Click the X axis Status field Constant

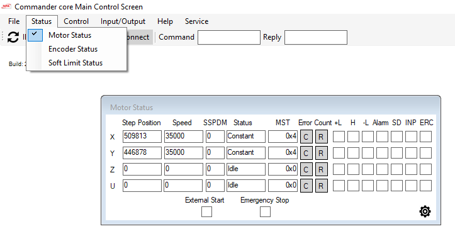click(246, 137)
